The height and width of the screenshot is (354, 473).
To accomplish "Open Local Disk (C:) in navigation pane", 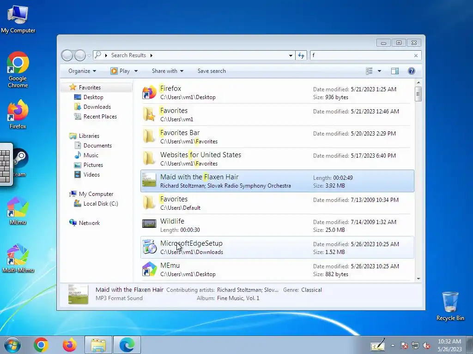I will [x=100, y=203].
